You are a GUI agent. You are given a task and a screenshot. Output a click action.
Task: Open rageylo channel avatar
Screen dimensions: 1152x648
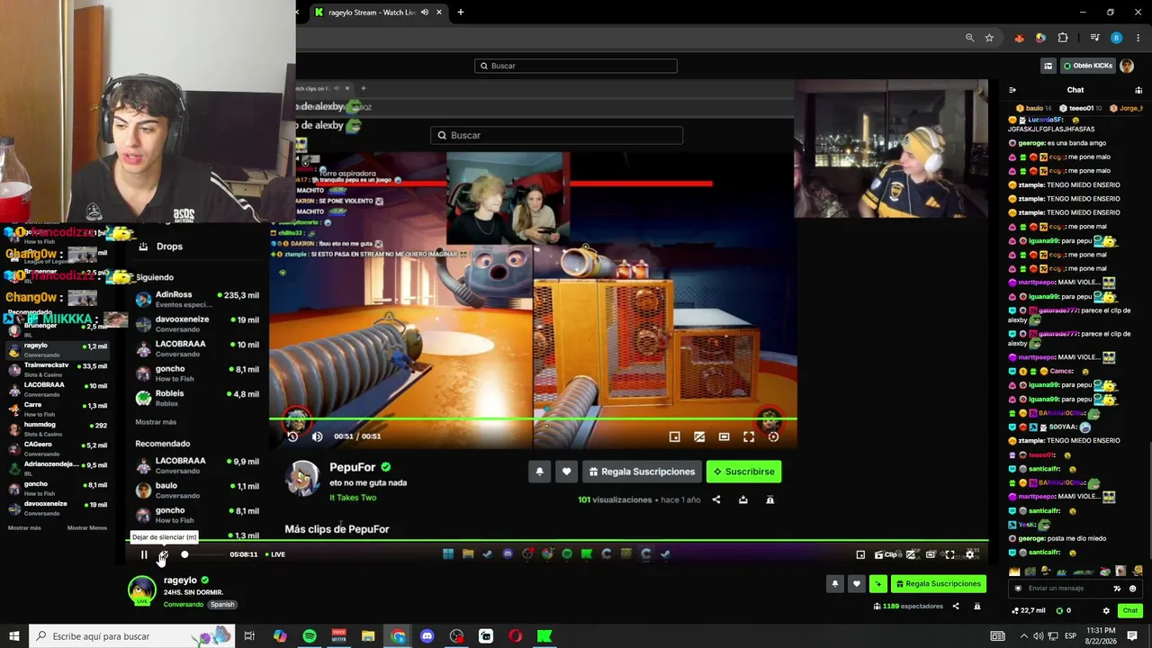(141, 590)
